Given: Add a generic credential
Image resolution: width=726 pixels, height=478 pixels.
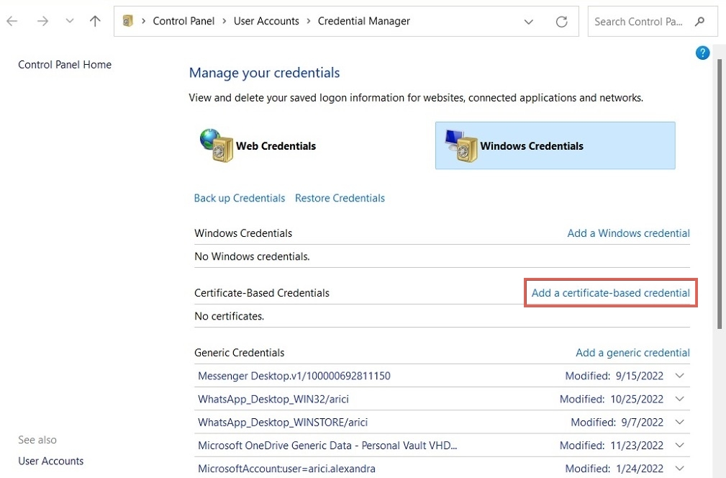Looking at the screenshot, I should click(632, 352).
